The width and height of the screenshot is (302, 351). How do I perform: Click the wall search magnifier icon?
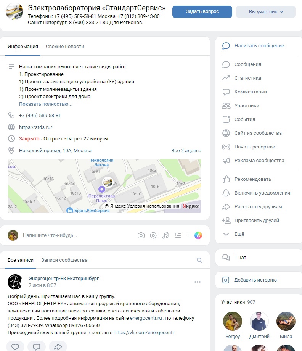click(199, 260)
